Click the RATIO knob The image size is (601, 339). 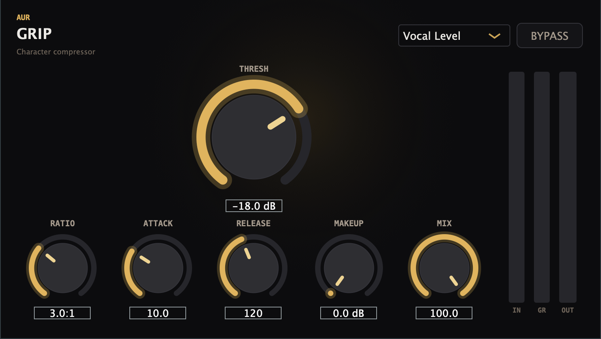pos(62,268)
